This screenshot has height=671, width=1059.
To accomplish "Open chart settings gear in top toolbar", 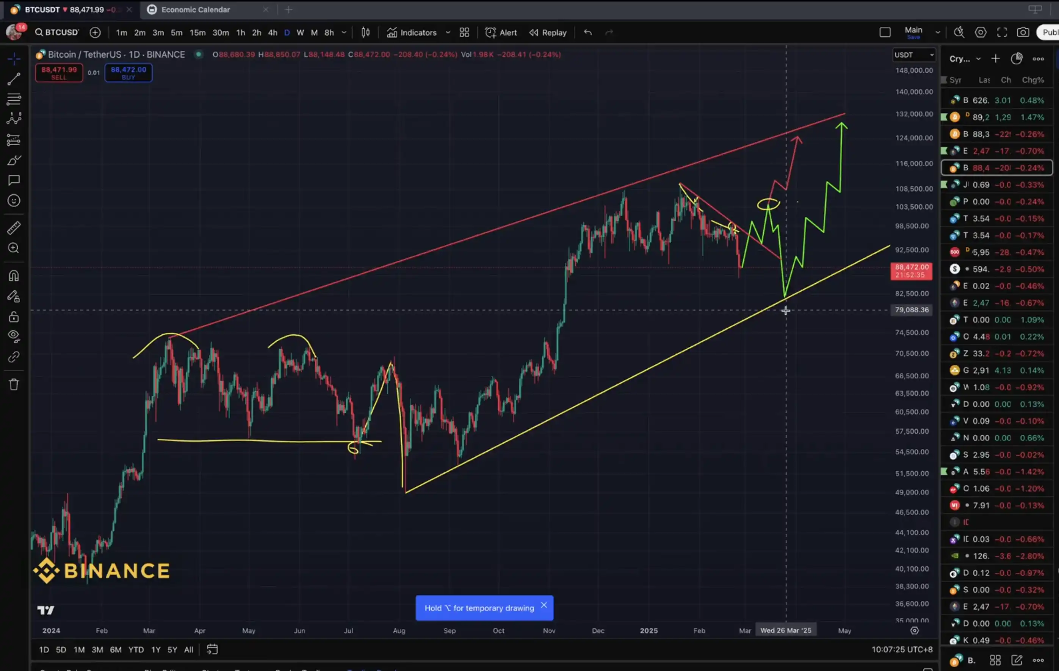I will (x=980, y=33).
